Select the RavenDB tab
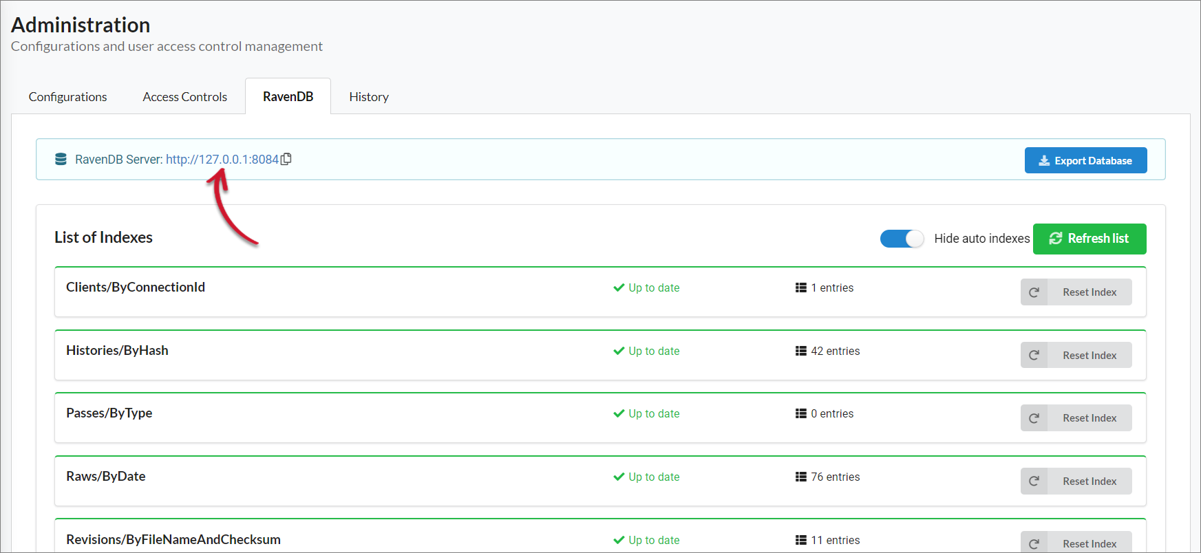 [x=288, y=97]
